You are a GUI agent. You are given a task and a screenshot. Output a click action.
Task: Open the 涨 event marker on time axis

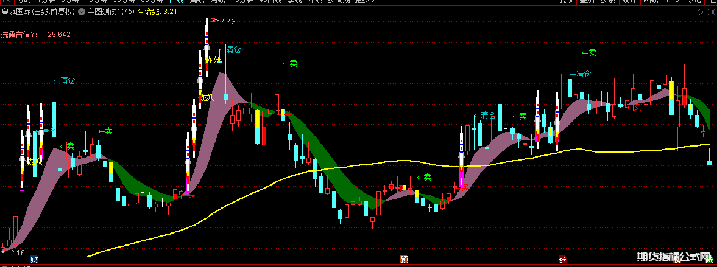pyautogui.click(x=562, y=260)
